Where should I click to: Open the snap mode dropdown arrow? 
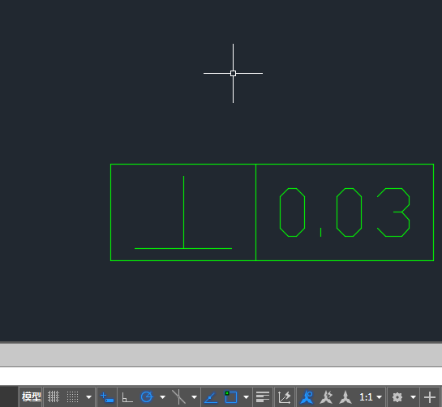pos(88,397)
